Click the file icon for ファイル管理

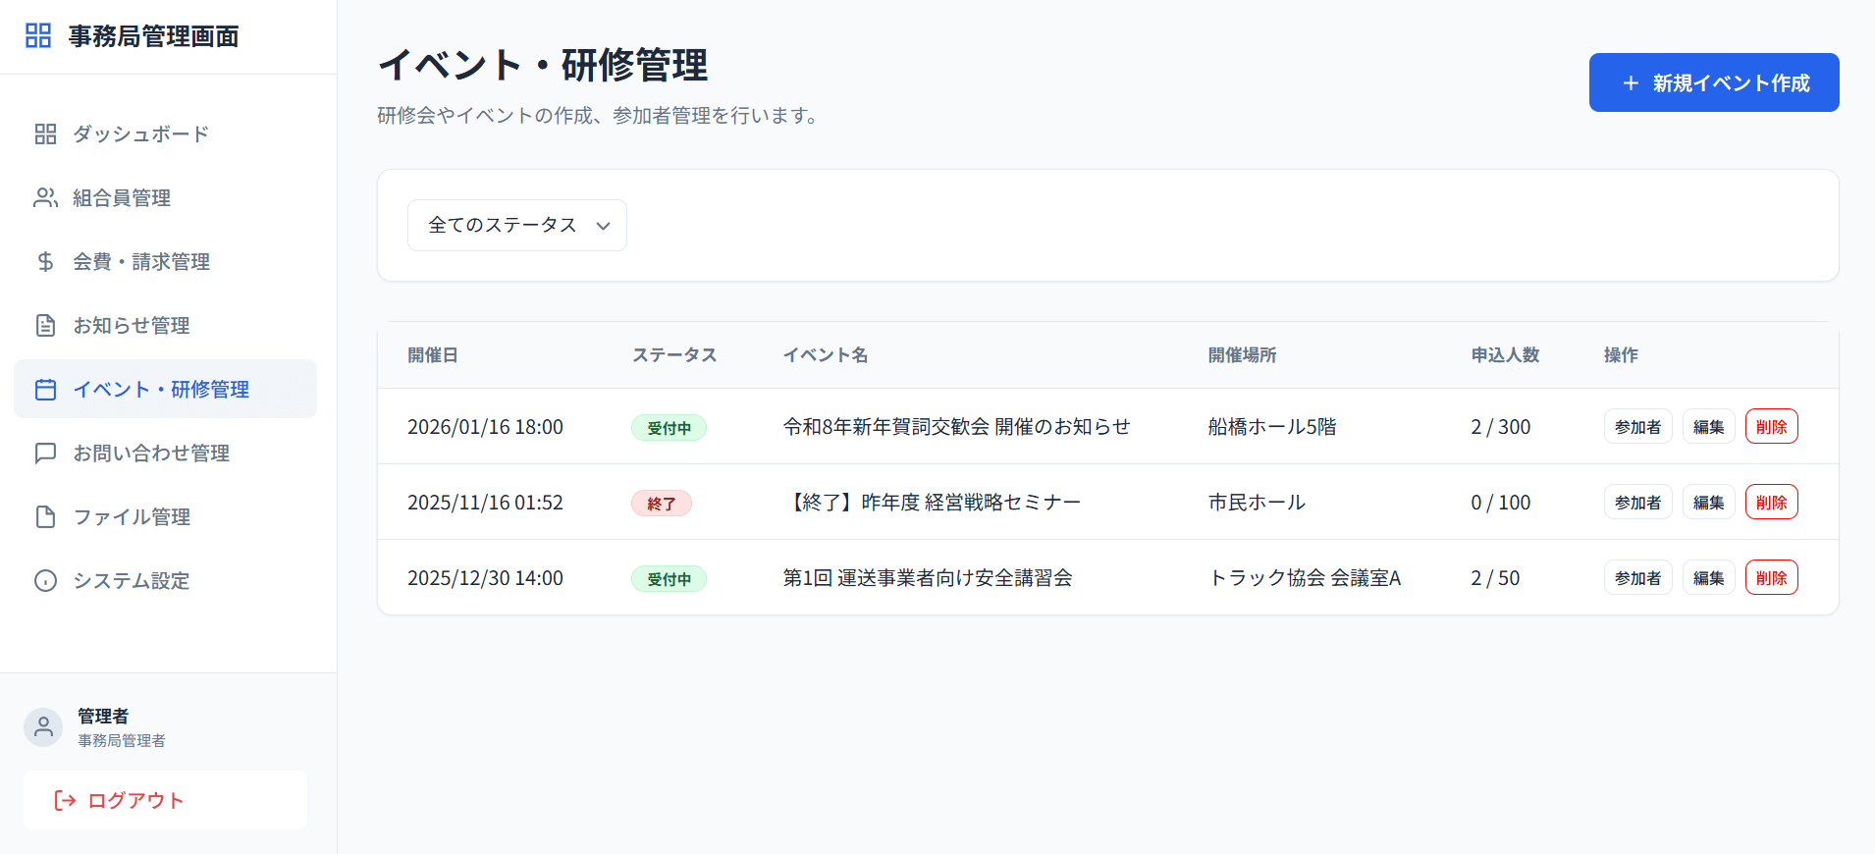[45, 517]
